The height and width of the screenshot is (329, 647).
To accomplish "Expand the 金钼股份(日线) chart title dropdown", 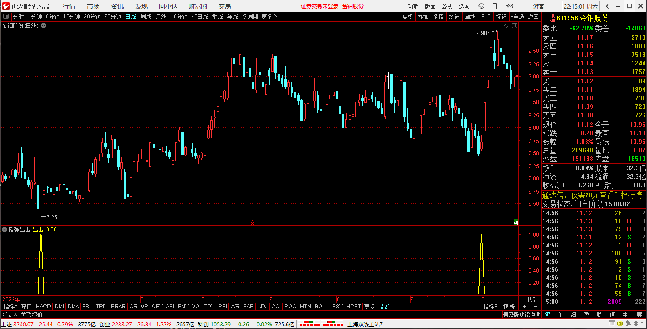I will click(x=43, y=26).
